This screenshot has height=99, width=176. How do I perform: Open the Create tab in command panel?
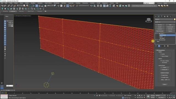156,16
